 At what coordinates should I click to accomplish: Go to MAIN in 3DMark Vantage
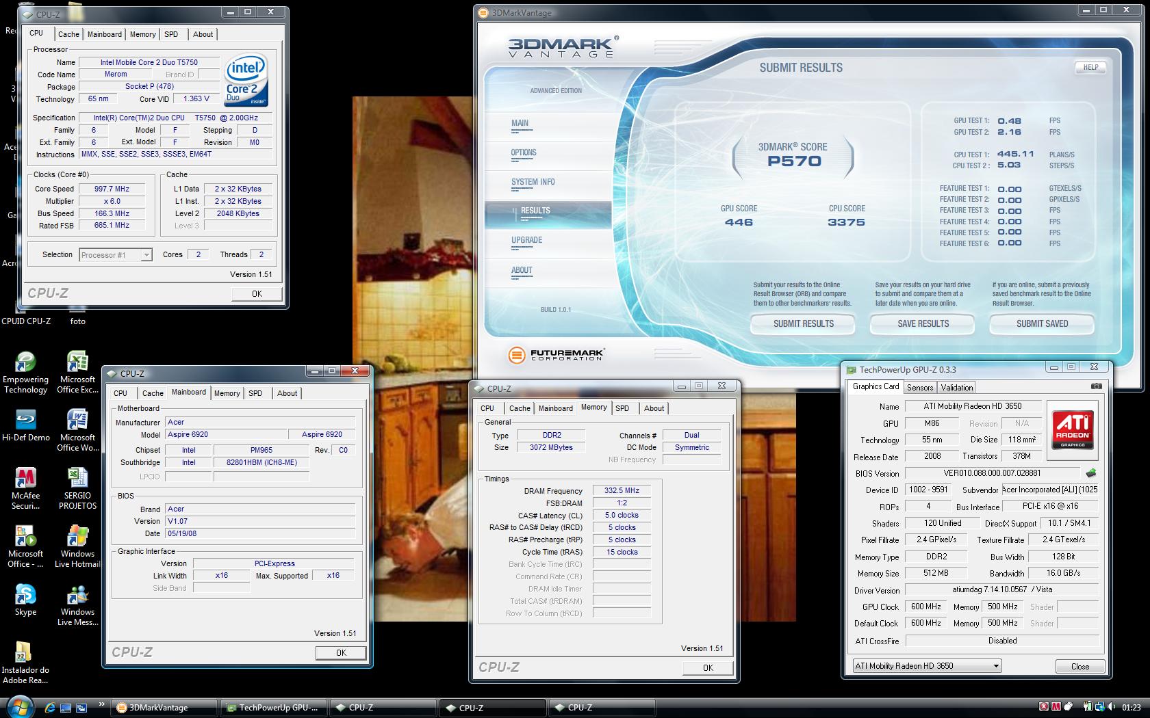point(520,123)
